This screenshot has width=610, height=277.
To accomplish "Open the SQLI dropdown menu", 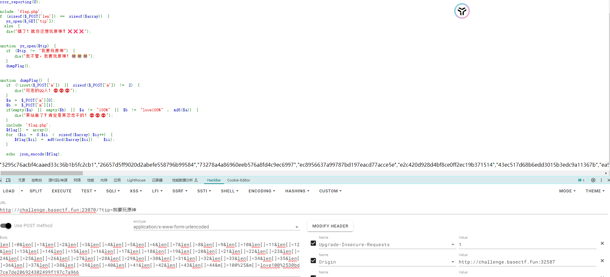I will click(113, 191).
